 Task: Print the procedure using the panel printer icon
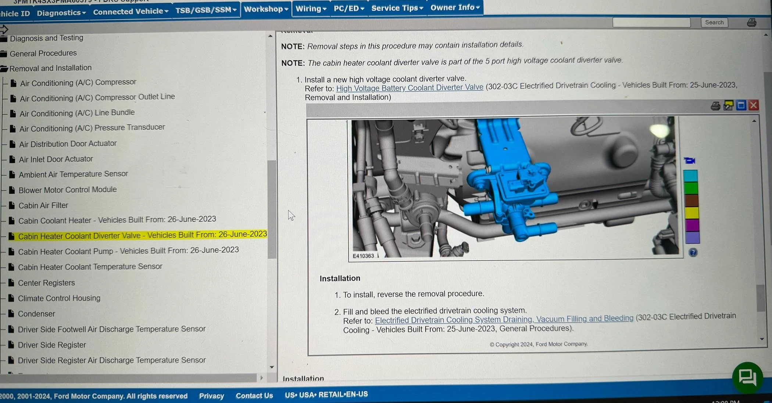pos(715,106)
